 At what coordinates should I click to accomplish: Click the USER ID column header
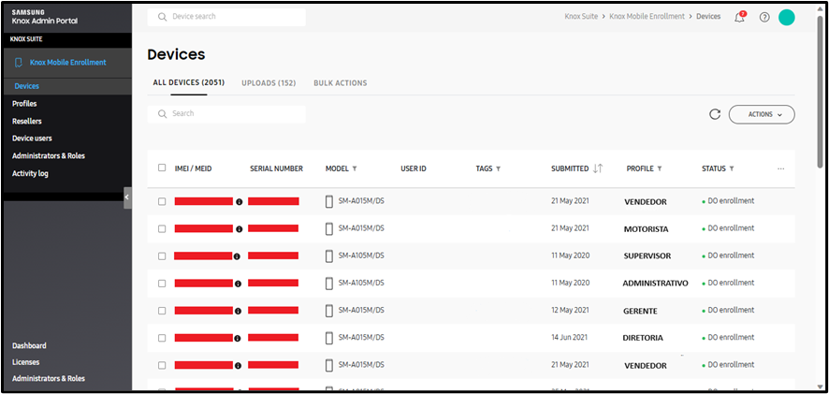[414, 168]
